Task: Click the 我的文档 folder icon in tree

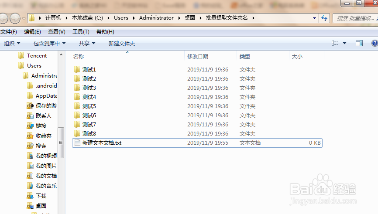Action: pyautogui.click(x=30, y=176)
